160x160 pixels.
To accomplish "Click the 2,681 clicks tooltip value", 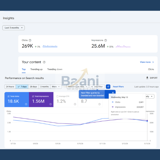I will (x=141, y=102).
